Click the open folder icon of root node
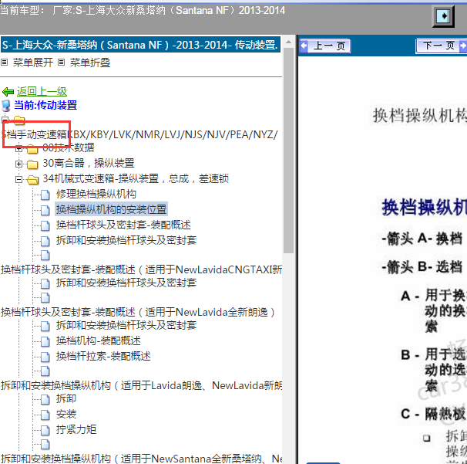Viewport: 467px width, 464px height. pyautogui.click(x=19, y=120)
